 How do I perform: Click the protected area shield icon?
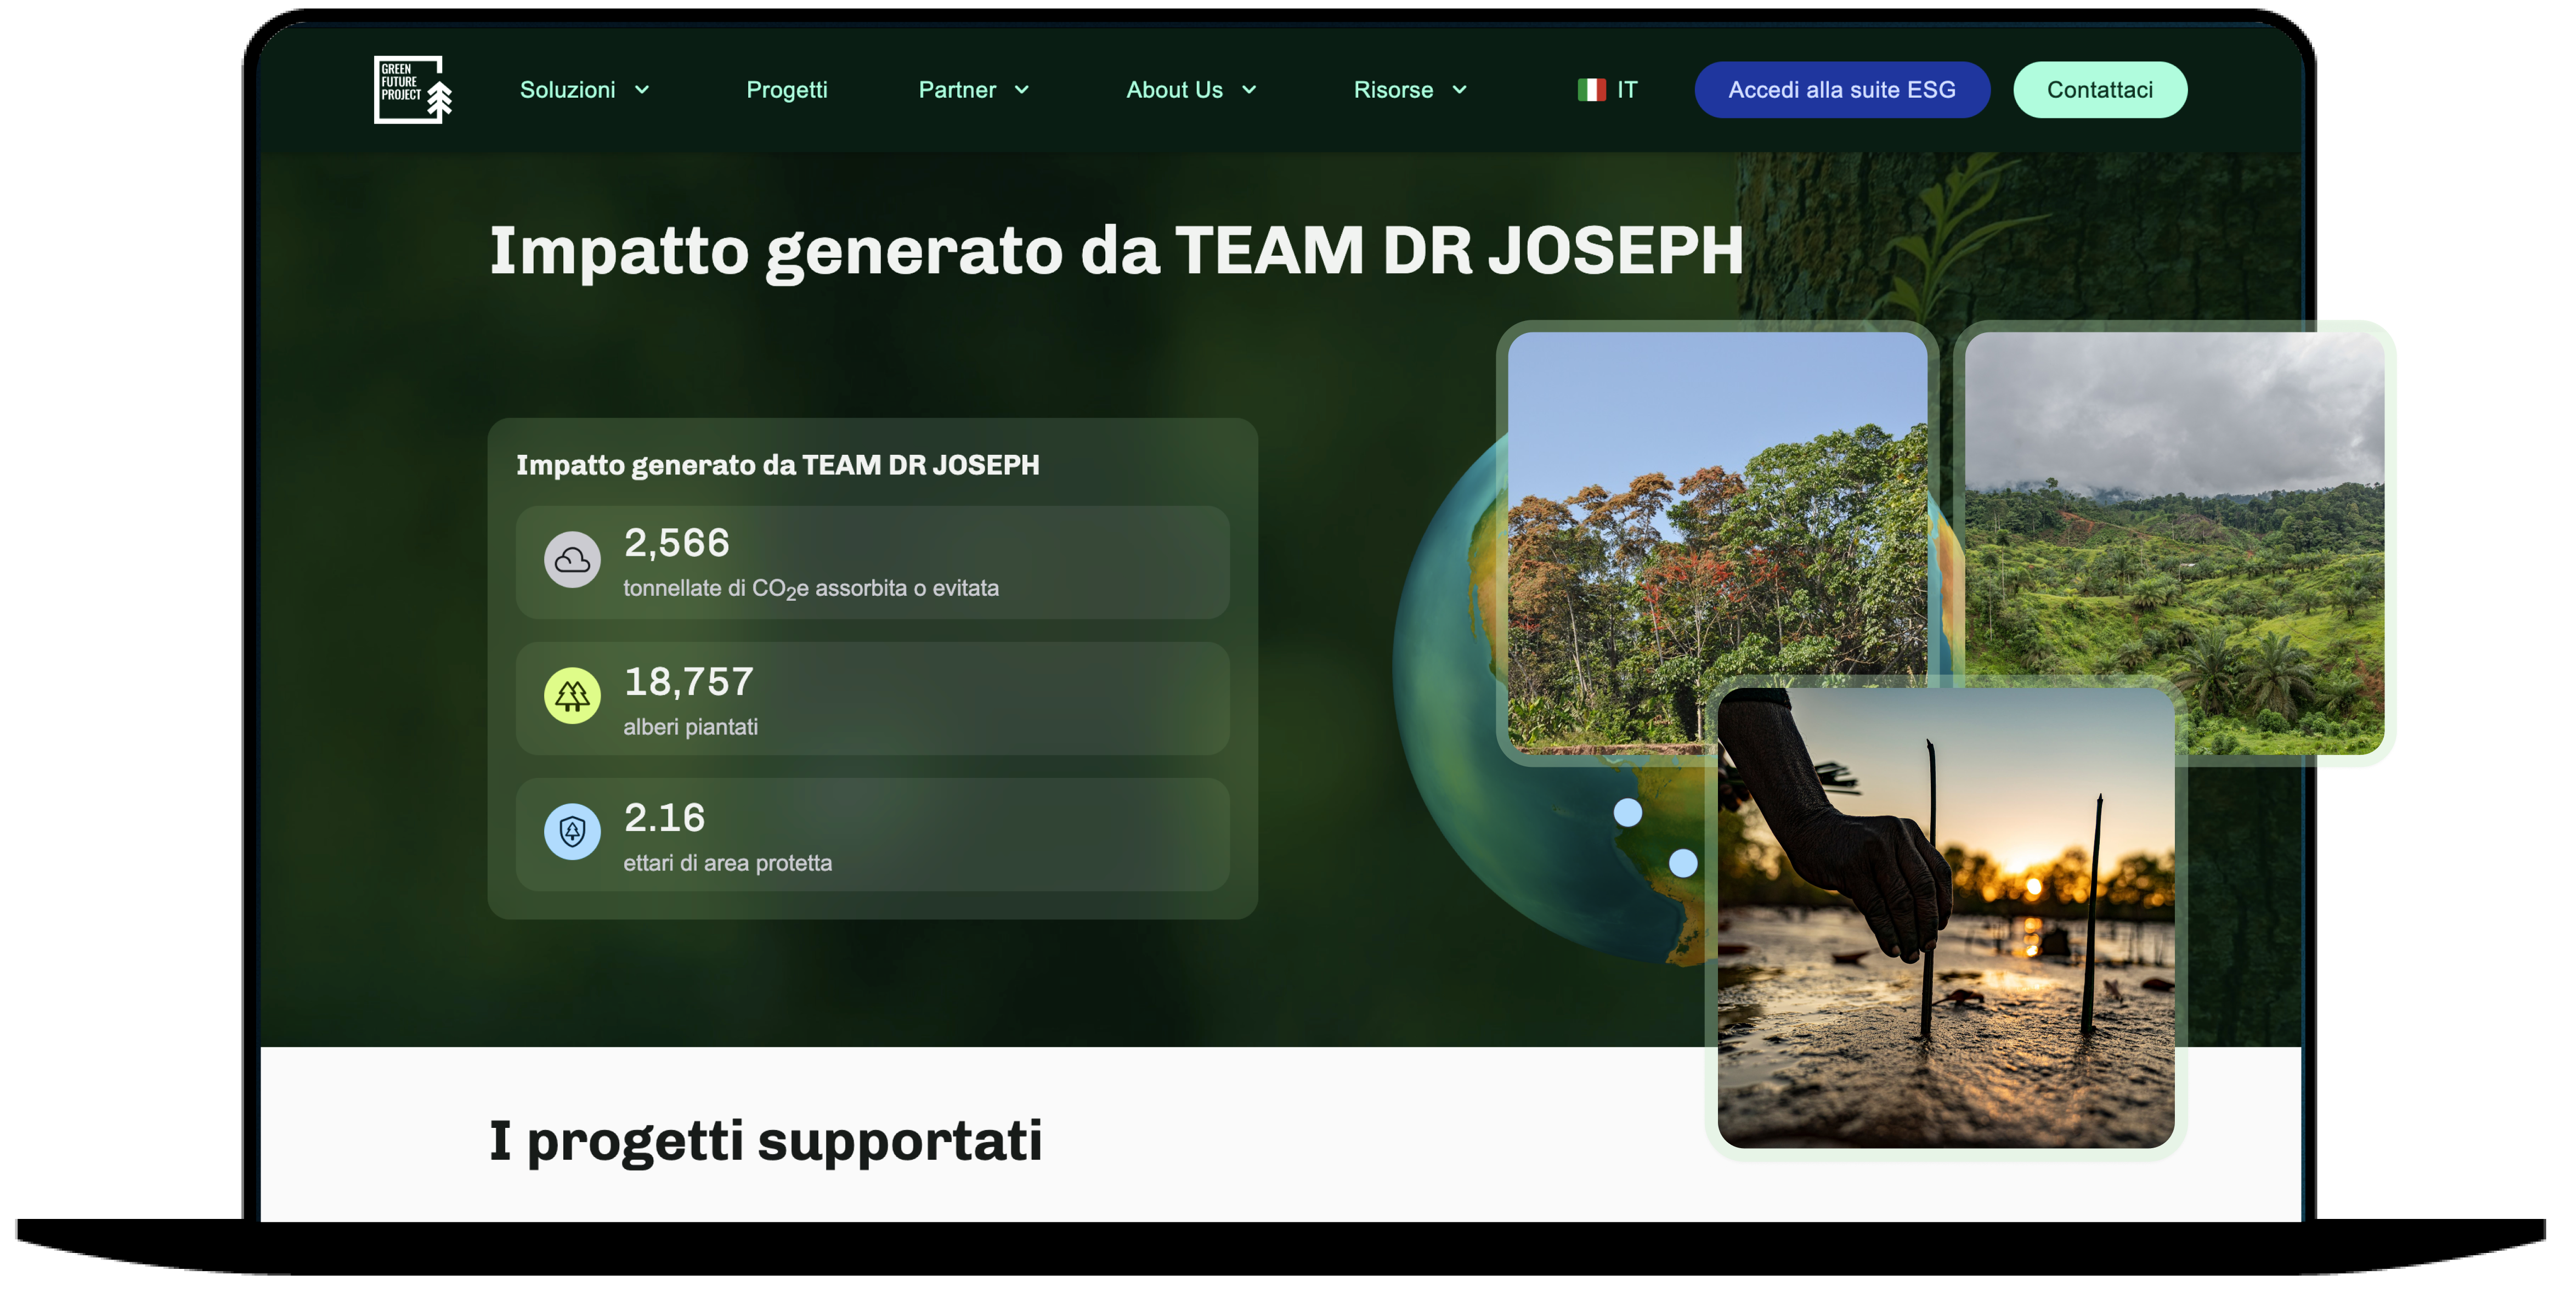(x=572, y=831)
